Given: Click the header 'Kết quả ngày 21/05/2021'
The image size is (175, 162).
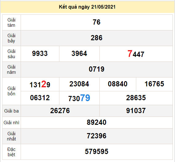Looking at the screenshot, I should (x=87, y=7).
